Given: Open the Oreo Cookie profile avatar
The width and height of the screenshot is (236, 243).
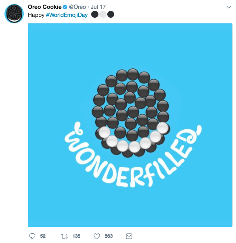Looking at the screenshot, I should click(14, 14).
